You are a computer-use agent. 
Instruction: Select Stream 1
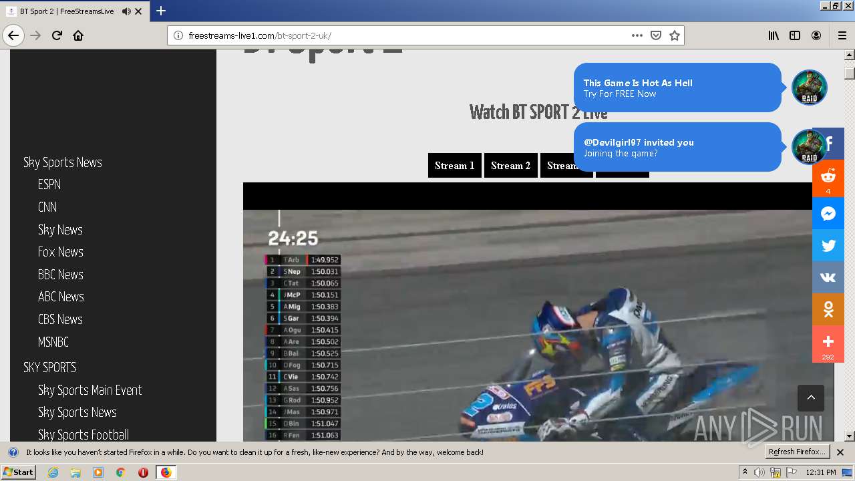coord(455,166)
